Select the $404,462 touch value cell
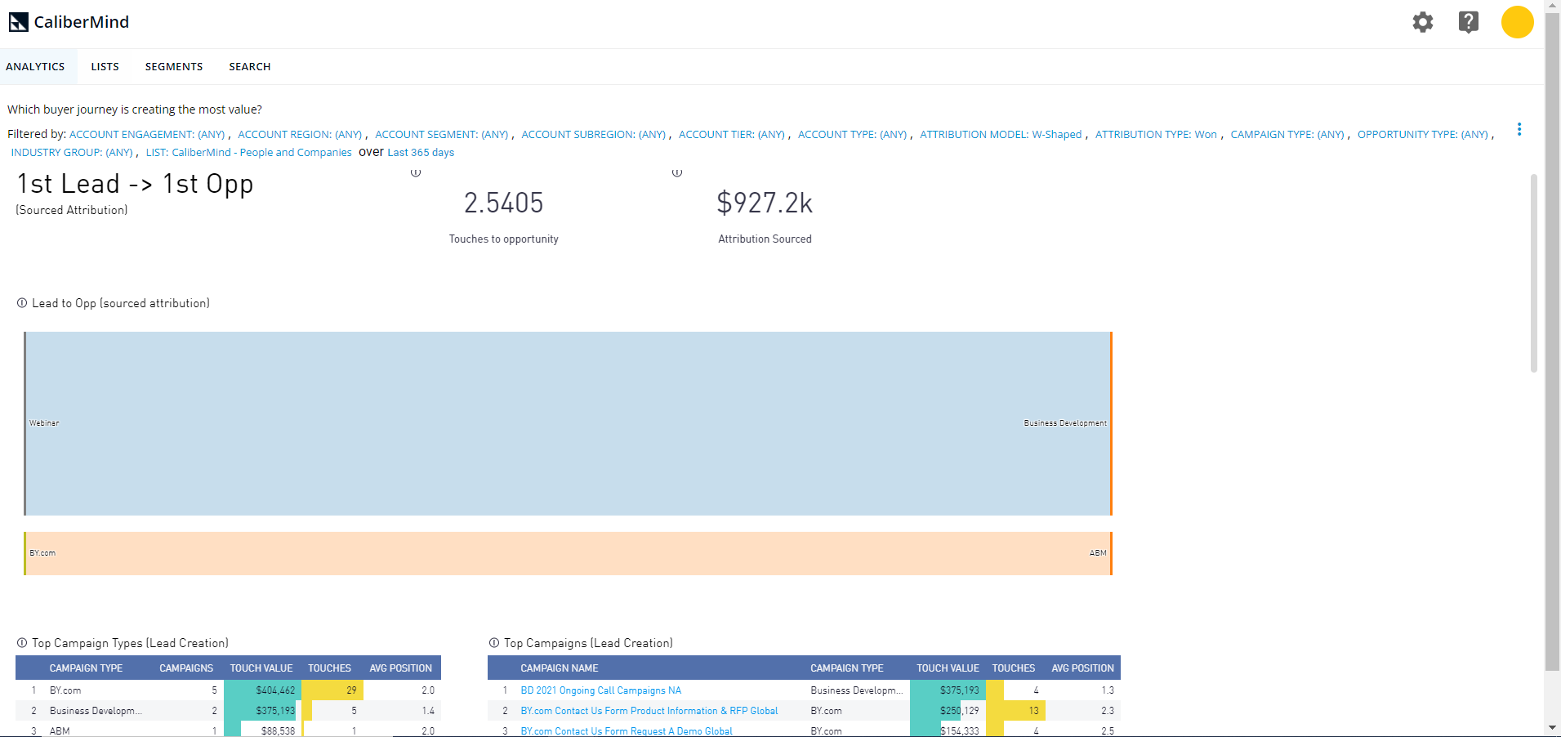The height and width of the screenshot is (737, 1561). [x=262, y=690]
